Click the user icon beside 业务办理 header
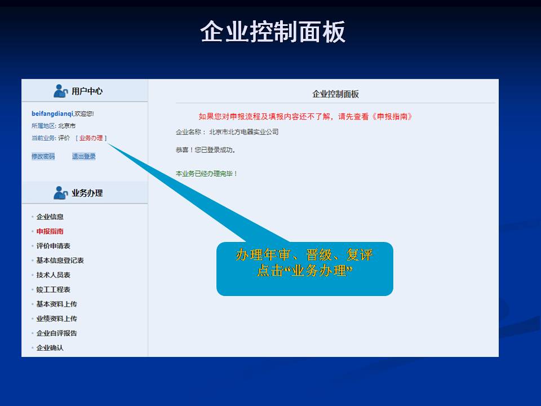Viewport: 541px width, 406px height. 61,193
